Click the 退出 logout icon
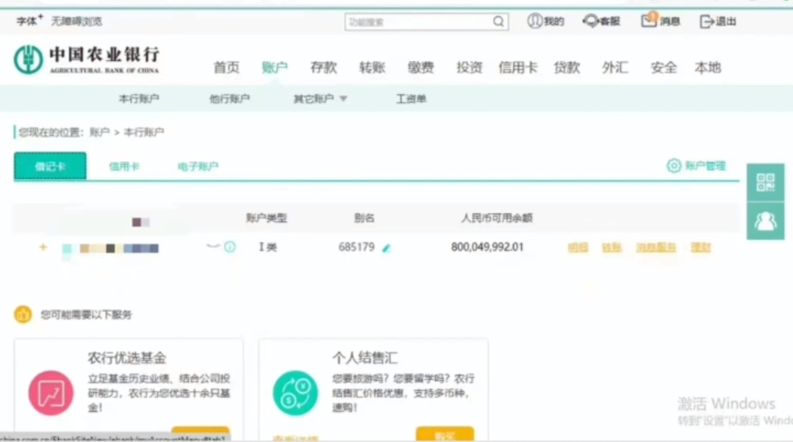Viewport: 793px width, 442px height. point(707,21)
